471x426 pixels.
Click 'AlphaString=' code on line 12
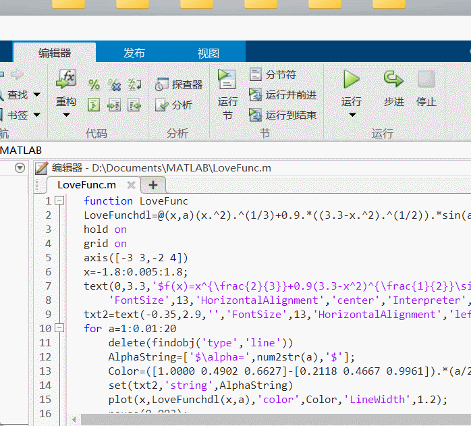tap(145, 357)
